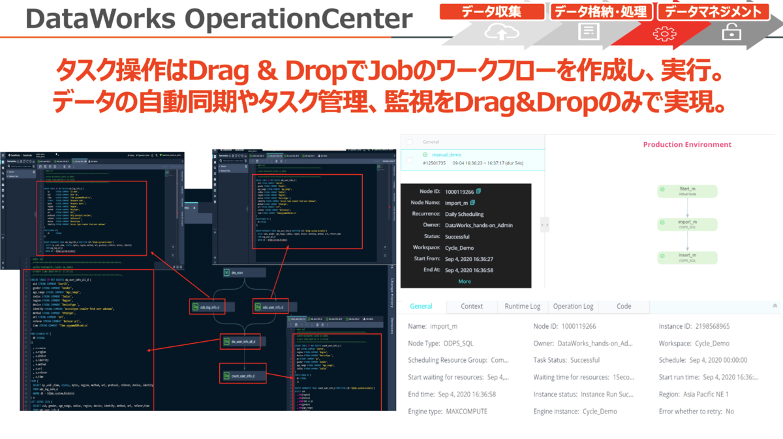Screen dimensions: 783x439
Task: Click the Sq icon on the ods_user_info_d node
Action: (258, 306)
